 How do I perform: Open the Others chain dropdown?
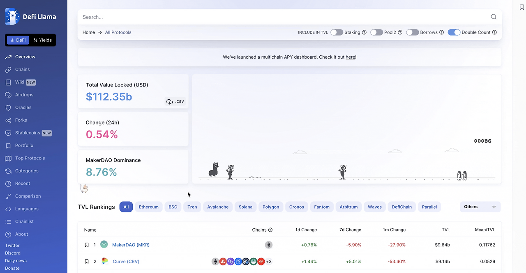[x=480, y=207]
